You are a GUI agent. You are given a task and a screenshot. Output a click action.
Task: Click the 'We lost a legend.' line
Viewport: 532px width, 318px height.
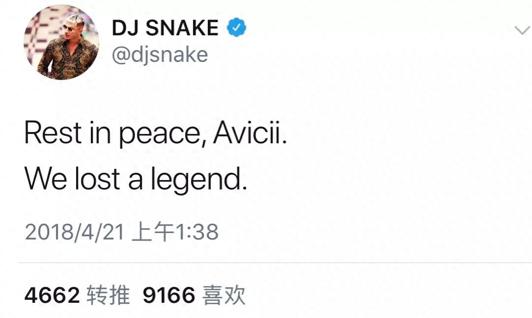click(x=136, y=180)
